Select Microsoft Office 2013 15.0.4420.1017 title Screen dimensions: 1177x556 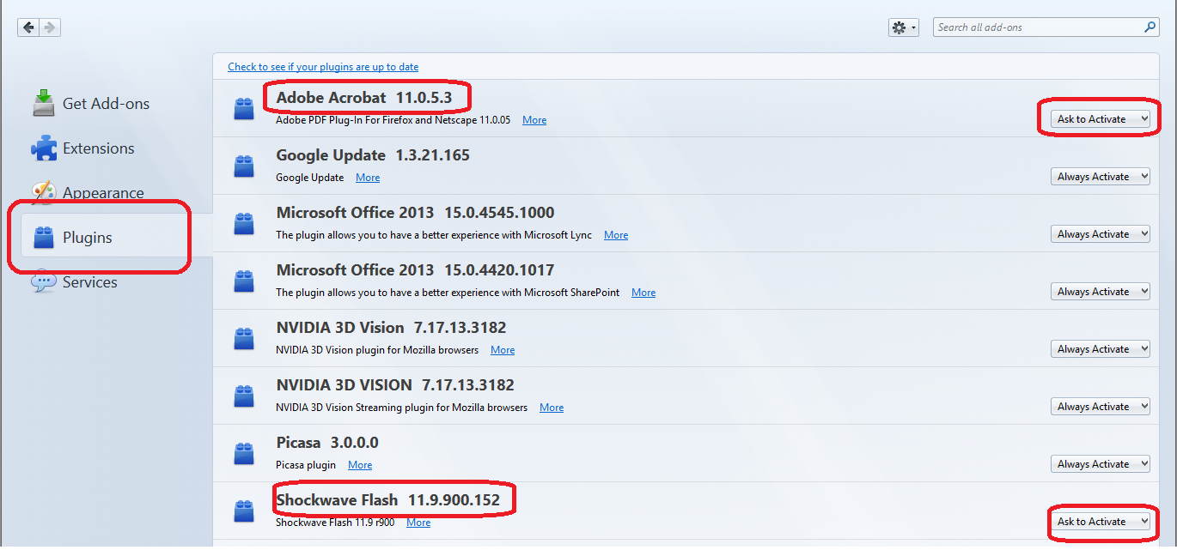click(415, 270)
